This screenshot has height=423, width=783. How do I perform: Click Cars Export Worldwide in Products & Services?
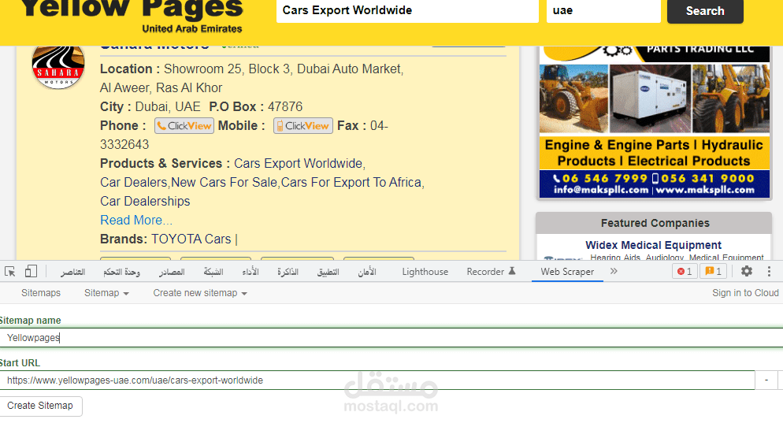[x=299, y=164]
